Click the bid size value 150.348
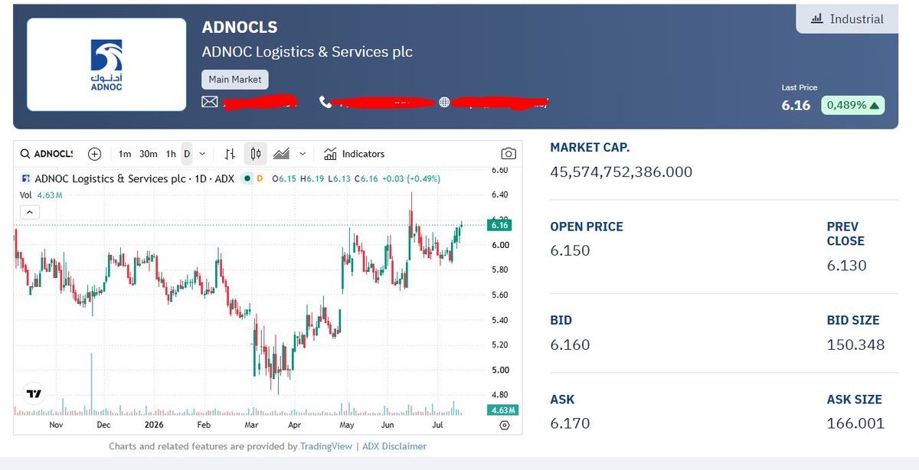Image resolution: width=919 pixels, height=470 pixels. [x=855, y=344]
